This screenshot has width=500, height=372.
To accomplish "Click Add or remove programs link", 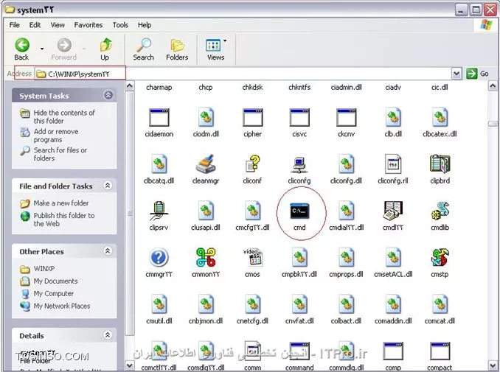I will [56, 136].
